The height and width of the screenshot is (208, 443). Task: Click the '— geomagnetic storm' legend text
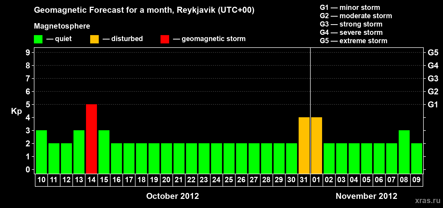(x=209, y=39)
